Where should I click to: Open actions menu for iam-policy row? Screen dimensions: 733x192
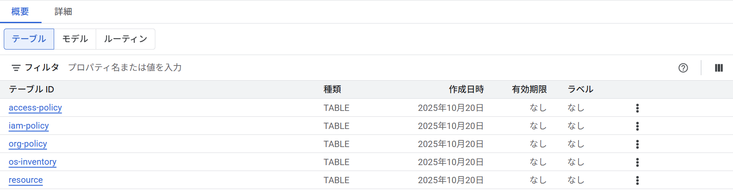[x=637, y=126]
